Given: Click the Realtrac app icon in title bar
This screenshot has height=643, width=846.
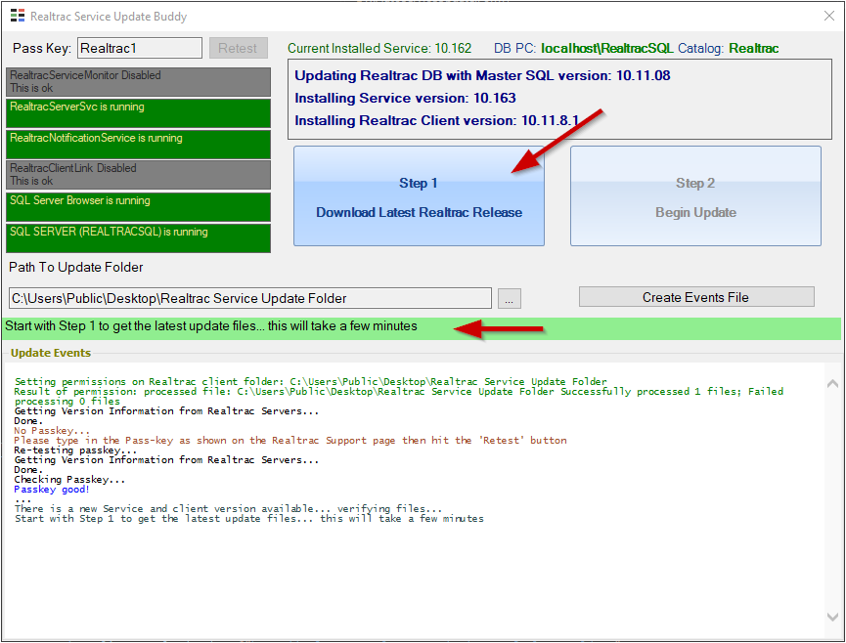Looking at the screenshot, I should 18,16.
